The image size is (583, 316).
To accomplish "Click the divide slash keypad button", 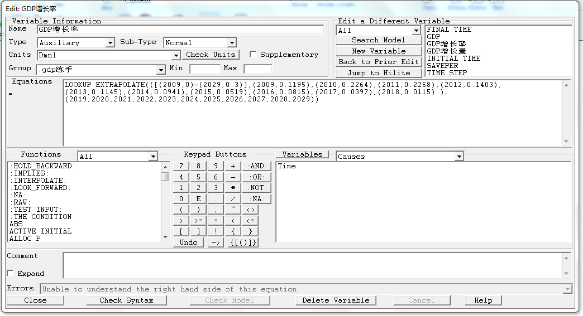I will click(233, 199).
